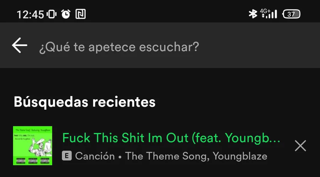The height and width of the screenshot is (177, 320).
Task: Tap the 12:45 clock in status bar
Action: coord(30,15)
